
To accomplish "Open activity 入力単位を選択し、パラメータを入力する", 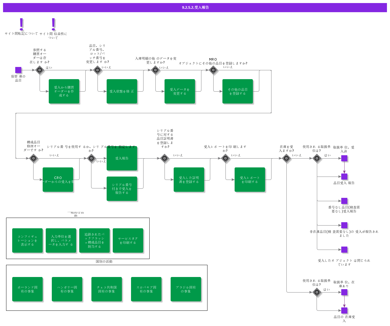I will [61, 240].
